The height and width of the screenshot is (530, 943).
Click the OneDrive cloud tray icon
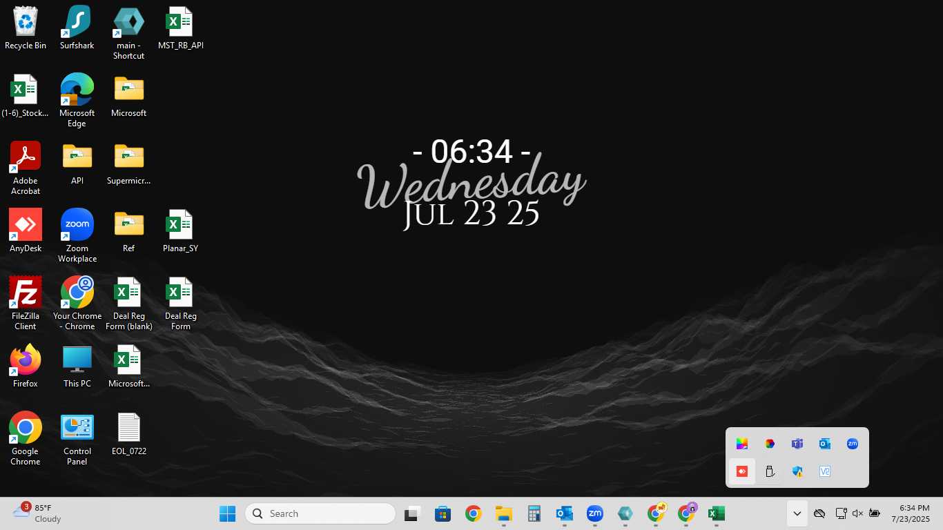(819, 513)
